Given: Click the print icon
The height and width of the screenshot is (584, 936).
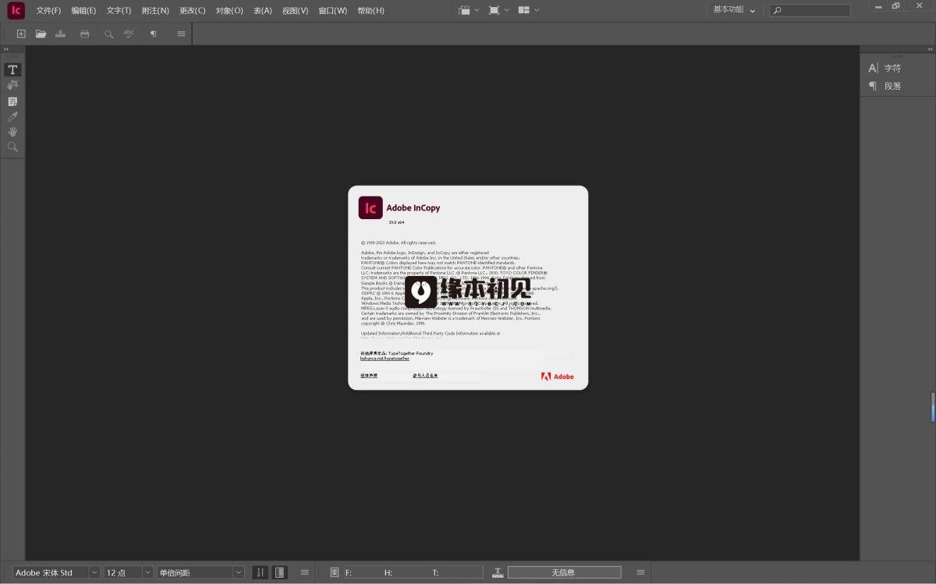Looking at the screenshot, I should click(85, 34).
